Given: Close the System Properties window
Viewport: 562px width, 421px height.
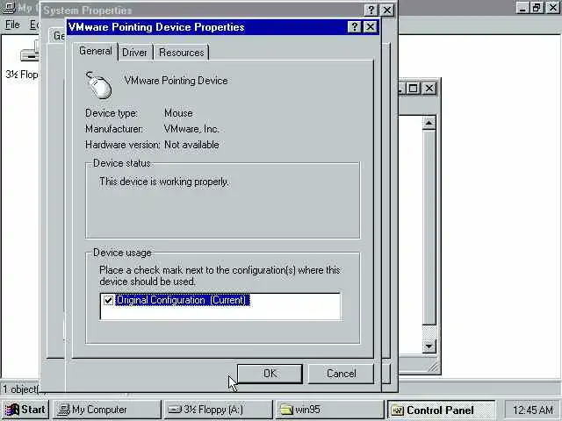Looking at the screenshot, I should coord(387,10).
